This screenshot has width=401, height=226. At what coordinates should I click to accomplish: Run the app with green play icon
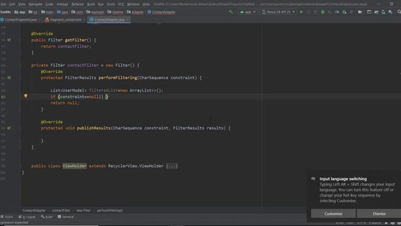301,12
